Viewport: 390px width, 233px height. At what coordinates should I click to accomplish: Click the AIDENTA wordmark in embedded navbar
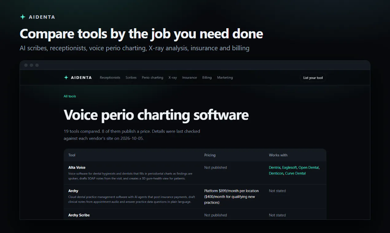pos(81,78)
